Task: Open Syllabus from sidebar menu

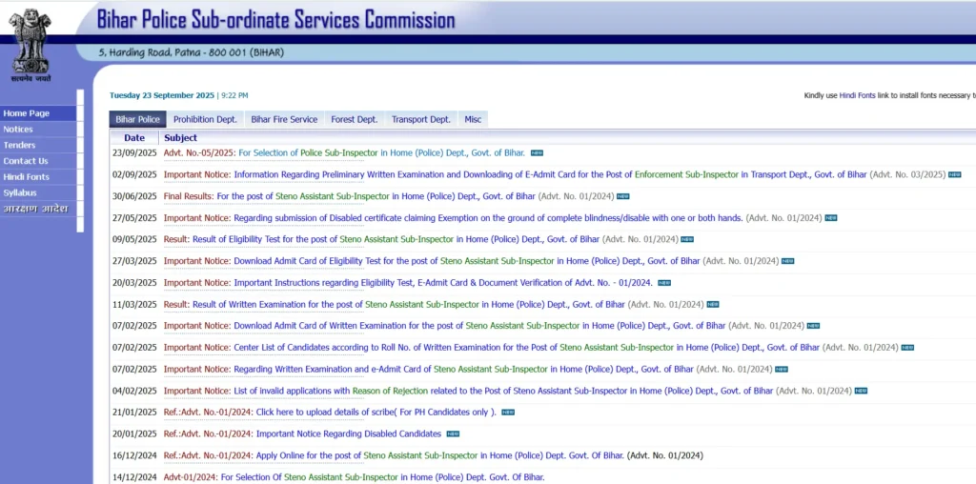Action: [x=38, y=192]
